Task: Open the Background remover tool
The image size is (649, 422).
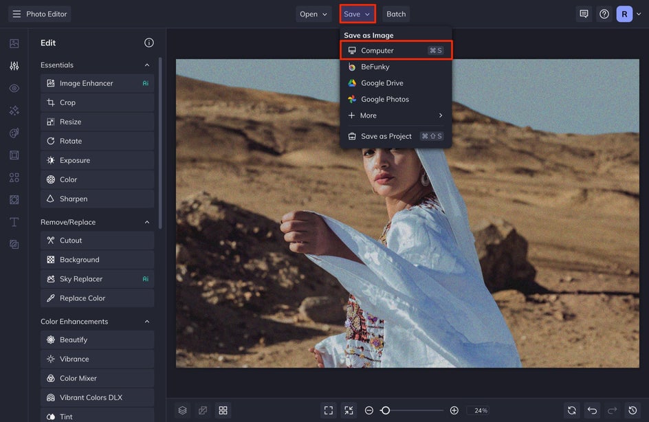Action: tap(97, 260)
